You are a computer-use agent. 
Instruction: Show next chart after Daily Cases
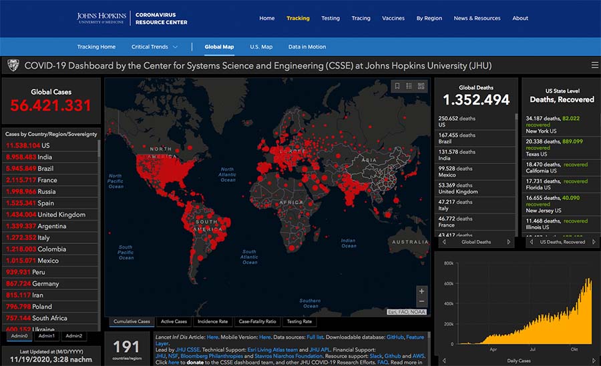click(594, 361)
